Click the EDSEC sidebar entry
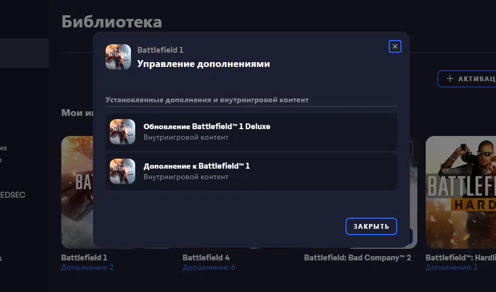This screenshot has height=292, width=496. 12,195
